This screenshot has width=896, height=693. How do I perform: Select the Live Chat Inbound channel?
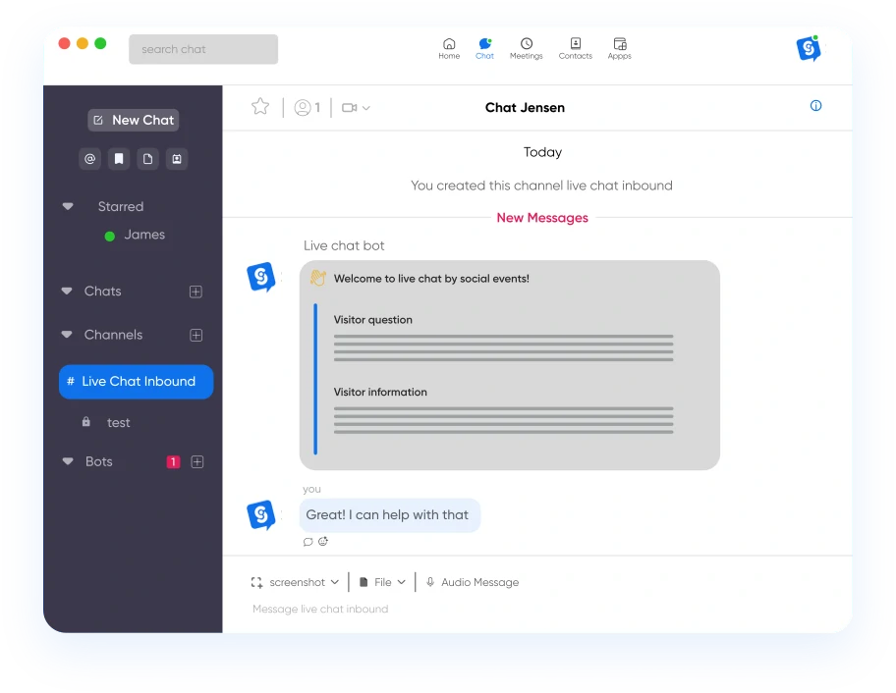point(136,381)
